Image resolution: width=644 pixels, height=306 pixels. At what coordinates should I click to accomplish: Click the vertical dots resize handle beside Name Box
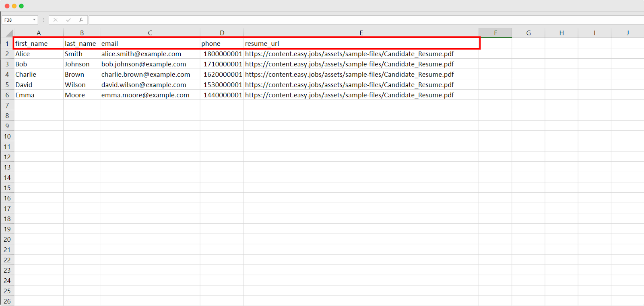pos(43,20)
